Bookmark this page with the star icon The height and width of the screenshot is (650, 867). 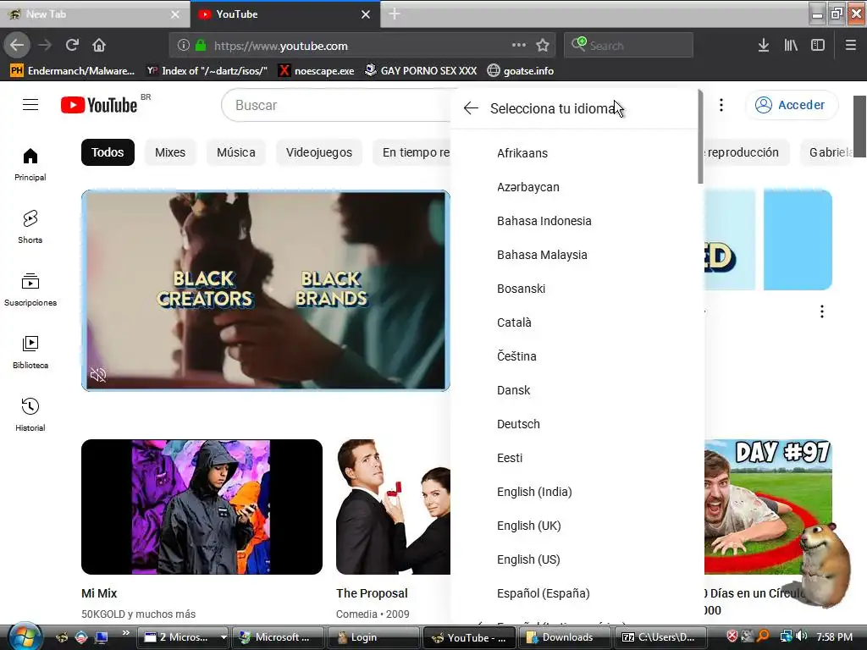pos(543,46)
